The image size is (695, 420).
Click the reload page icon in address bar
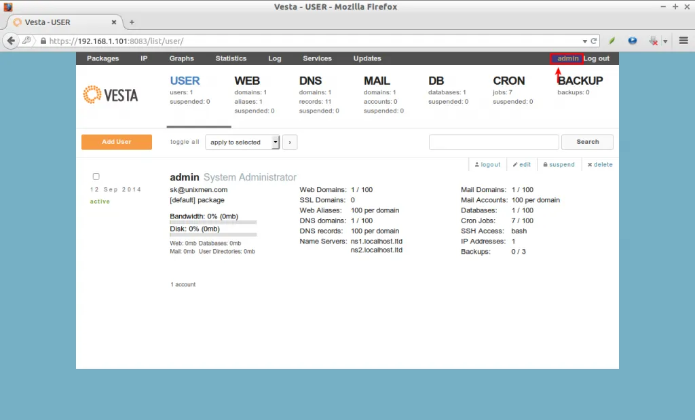[593, 41]
